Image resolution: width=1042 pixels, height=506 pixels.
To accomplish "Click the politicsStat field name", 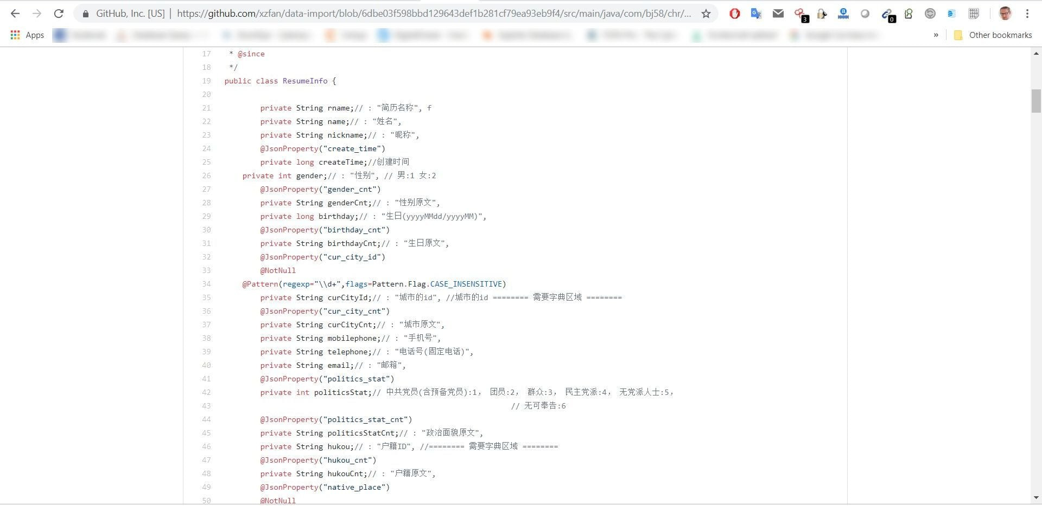I will [x=341, y=392].
